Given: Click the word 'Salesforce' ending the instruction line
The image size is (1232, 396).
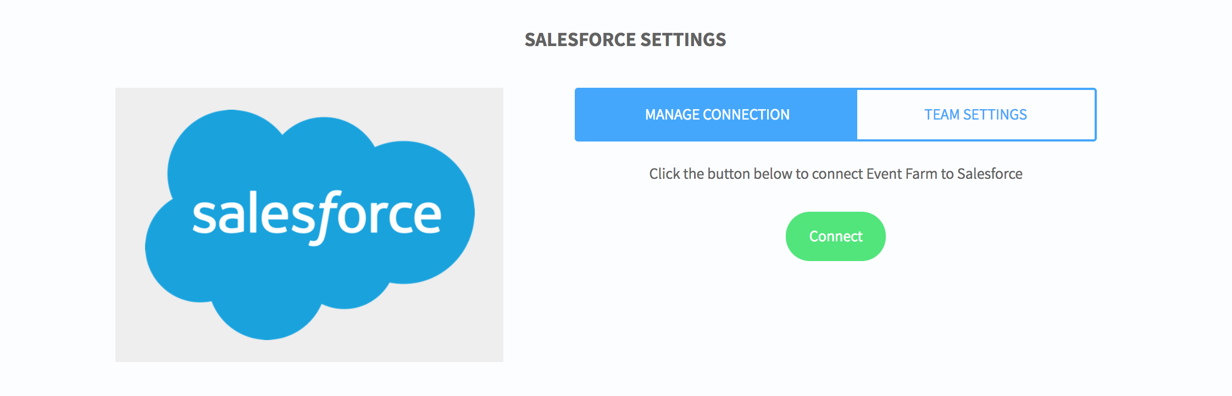Looking at the screenshot, I should point(990,174).
